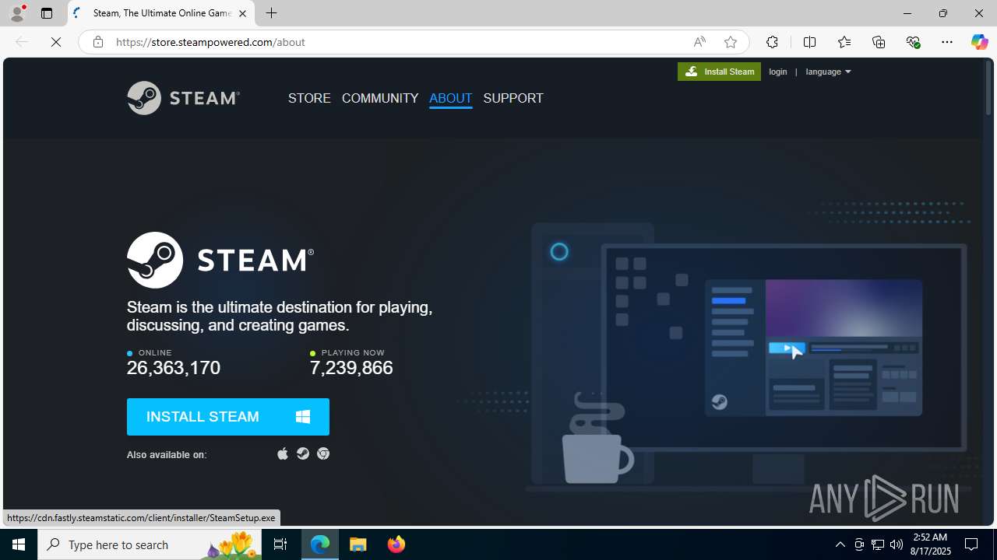Open the Collections icon

point(879,42)
